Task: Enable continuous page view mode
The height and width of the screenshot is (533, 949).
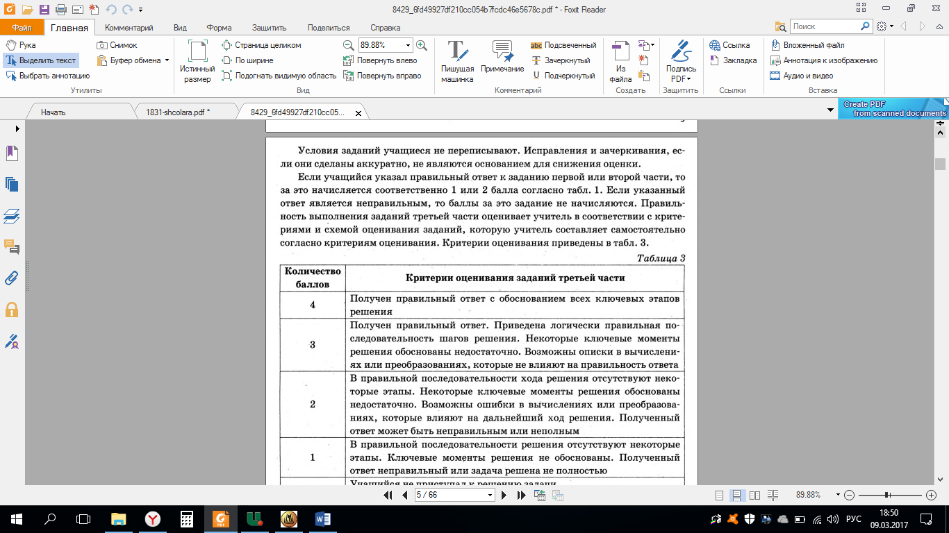Action: pyautogui.click(x=736, y=496)
